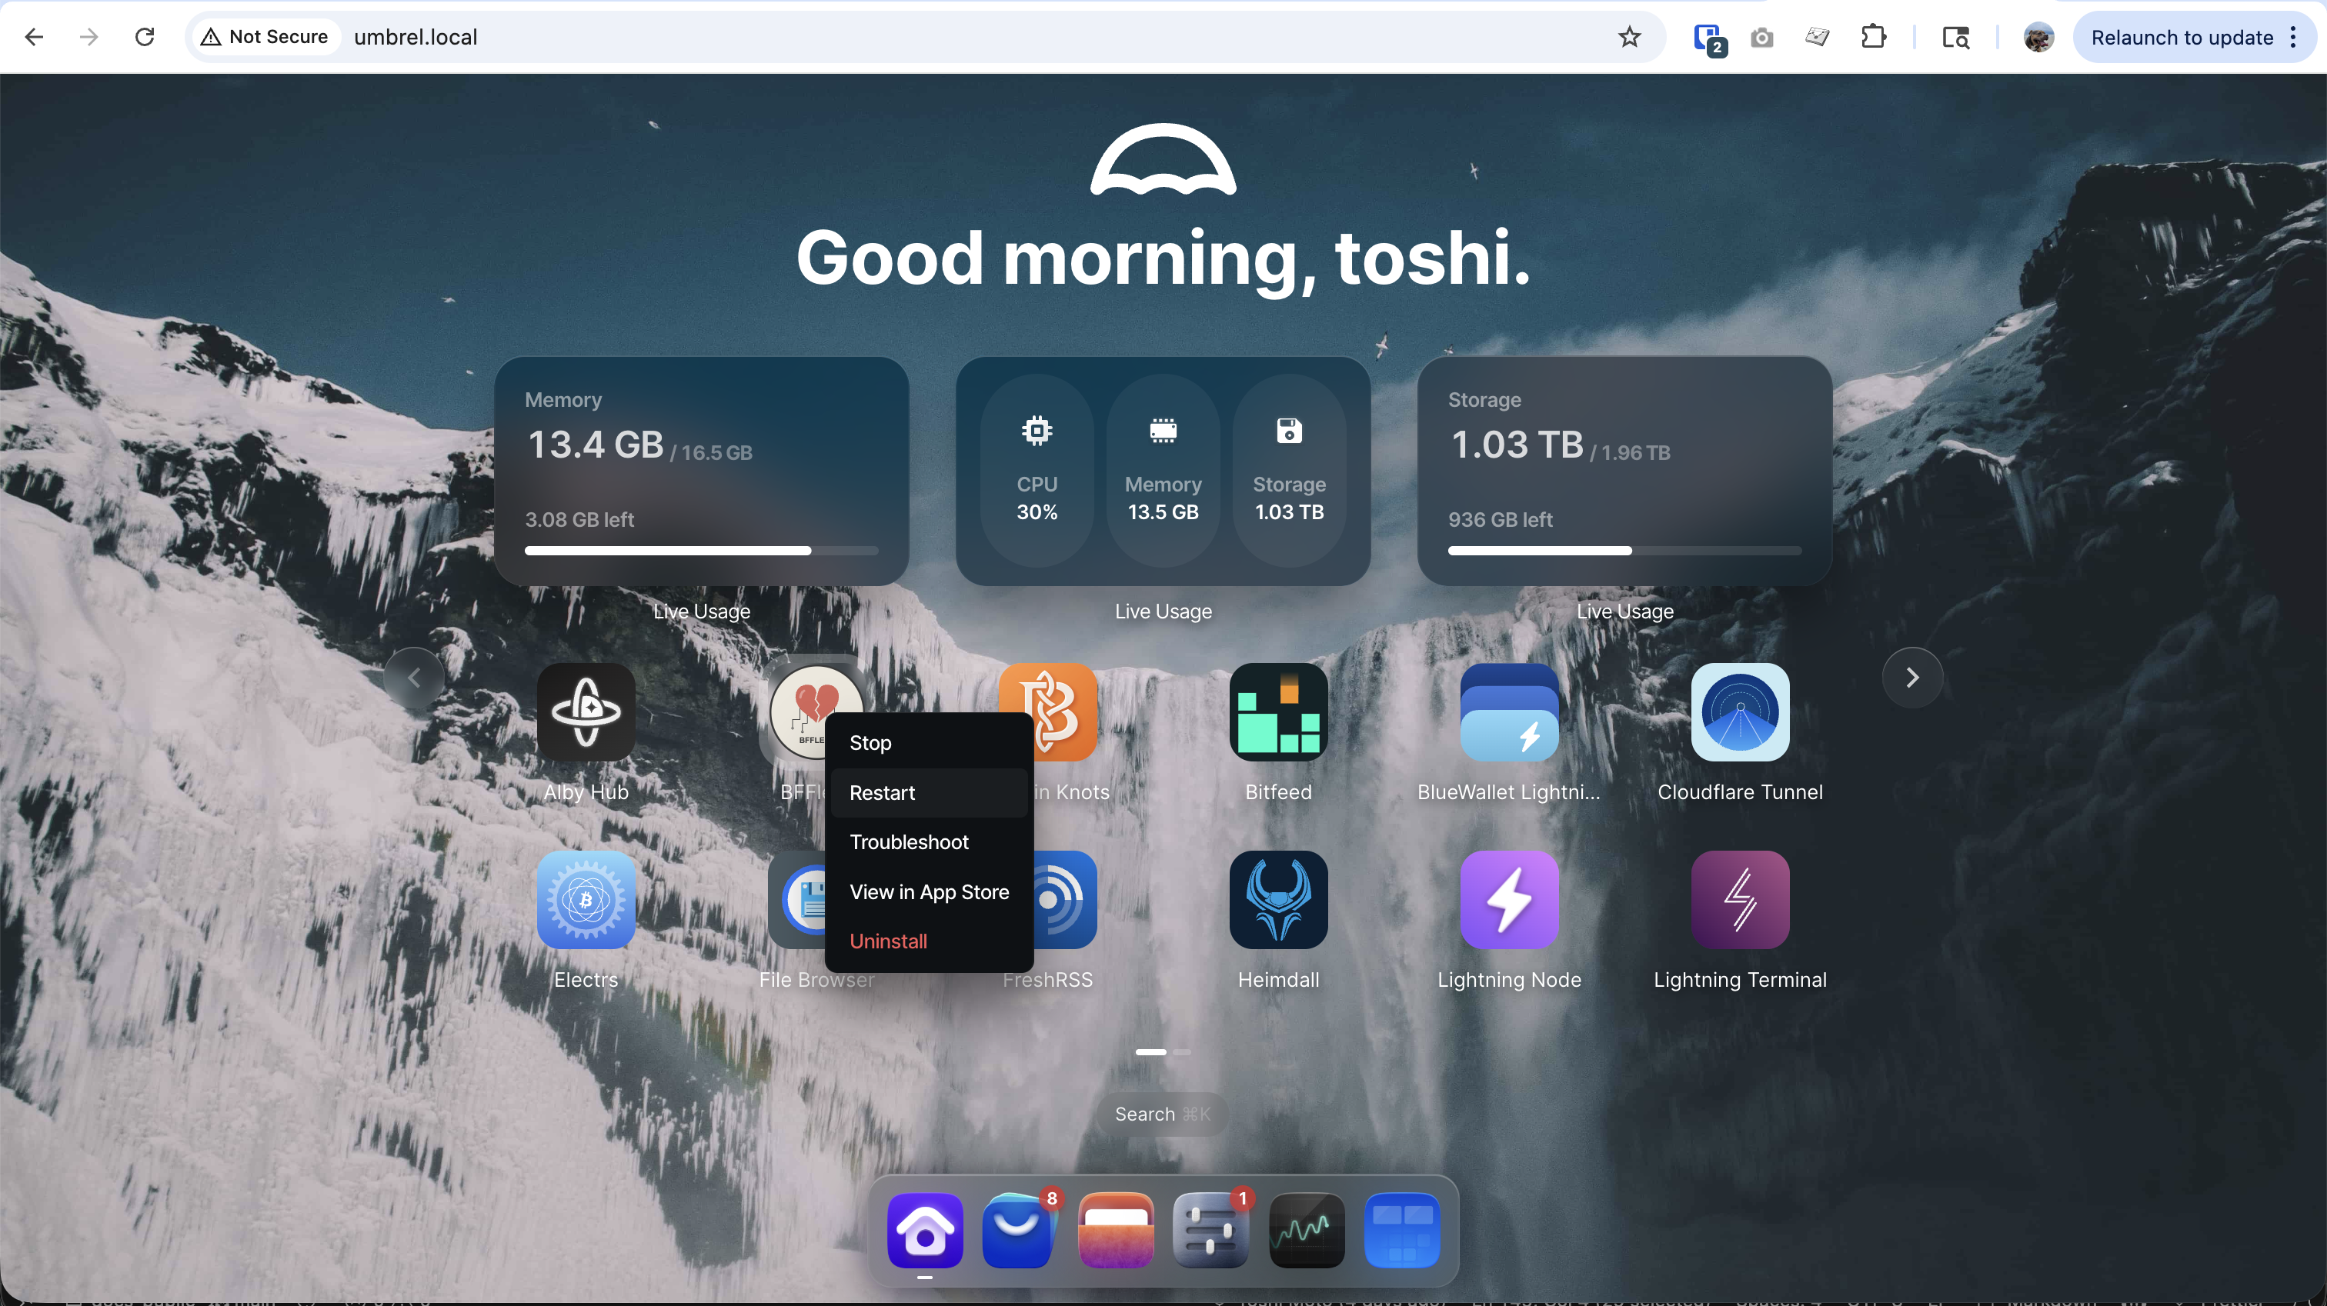Open Cloudflare Tunnel app
Image resolution: width=2327 pixels, height=1306 pixels.
(x=1739, y=713)
